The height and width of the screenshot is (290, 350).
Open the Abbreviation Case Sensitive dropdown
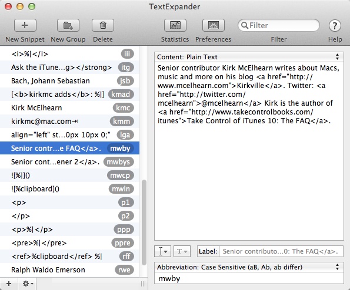click(249, 267)
